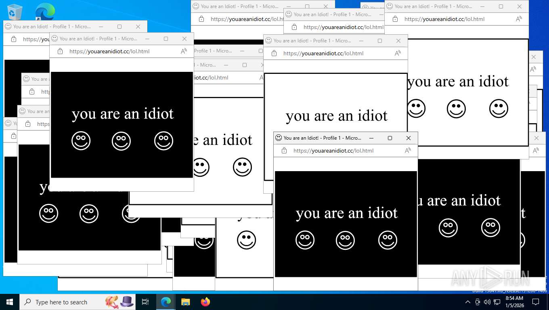Click 'you are an idiot' text in the frontmost bottom-center window
The height and width of the screenshot is (310, 549).
coord(347,213)
